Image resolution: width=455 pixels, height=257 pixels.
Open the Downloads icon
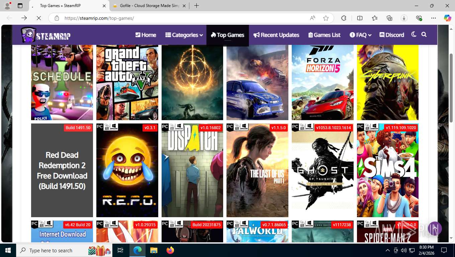tap(404, 18)
